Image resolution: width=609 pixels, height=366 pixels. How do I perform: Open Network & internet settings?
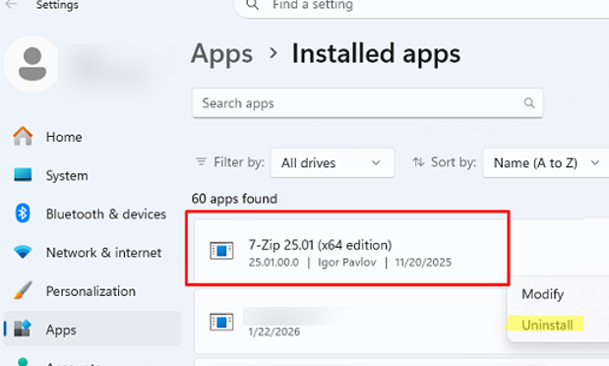point(92,252)
